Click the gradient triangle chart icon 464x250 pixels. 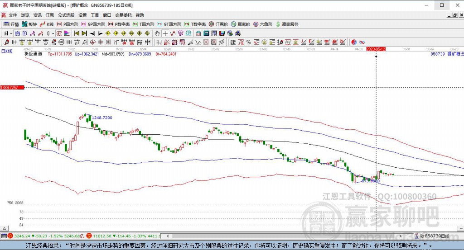pyautogui.click(x=67, y=33)
